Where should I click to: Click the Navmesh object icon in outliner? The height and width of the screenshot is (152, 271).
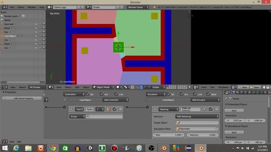[x=2, y=24]
